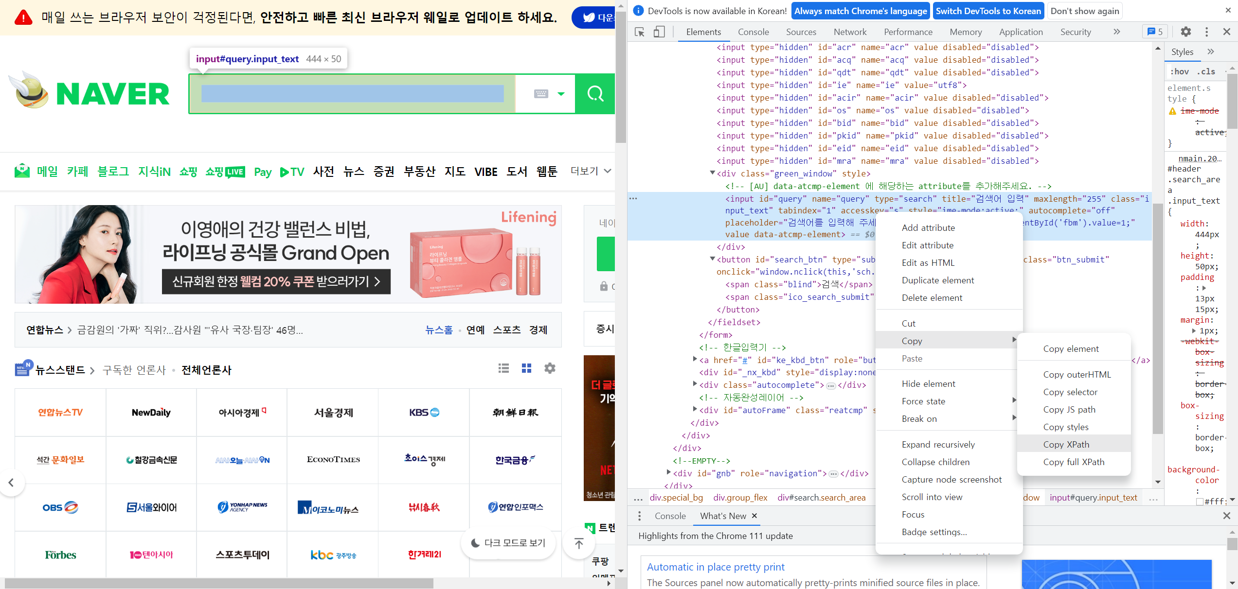Open the Network DevTools tab

[x=849, y=32]
